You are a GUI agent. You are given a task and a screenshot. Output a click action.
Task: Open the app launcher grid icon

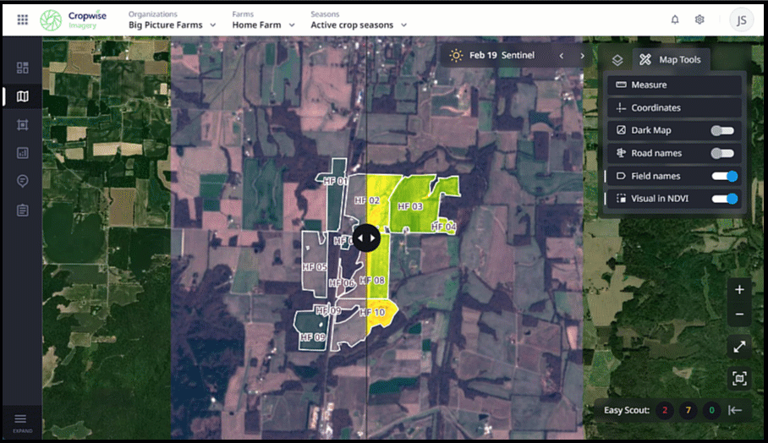point(22,19)
